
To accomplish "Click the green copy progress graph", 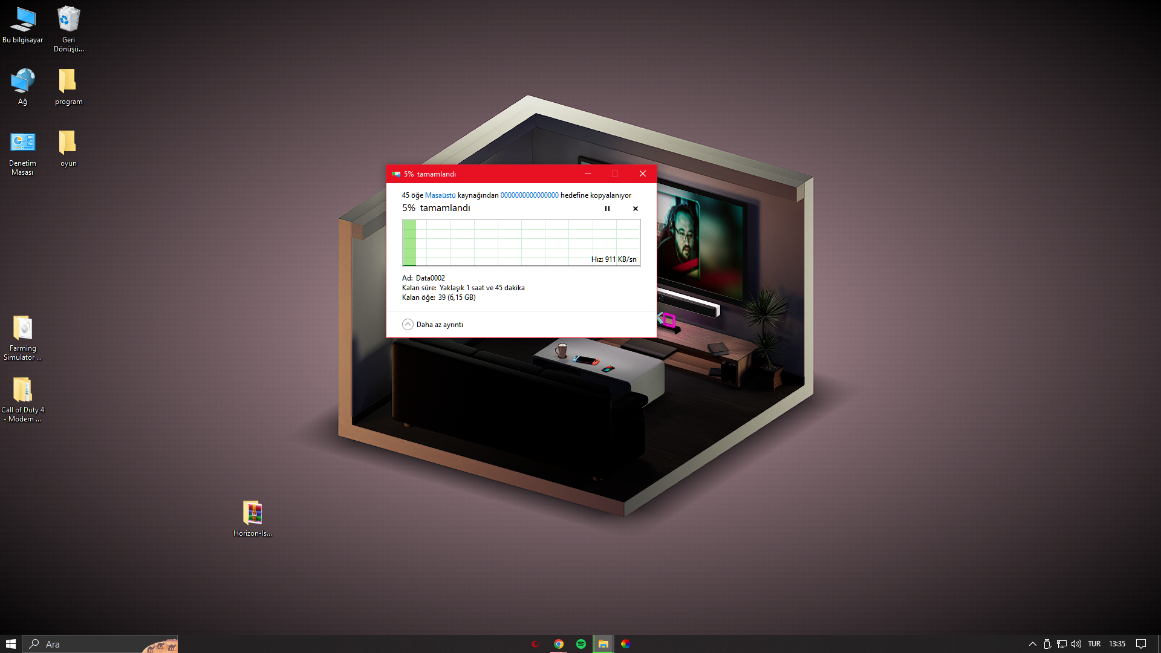I will (521, 242).
